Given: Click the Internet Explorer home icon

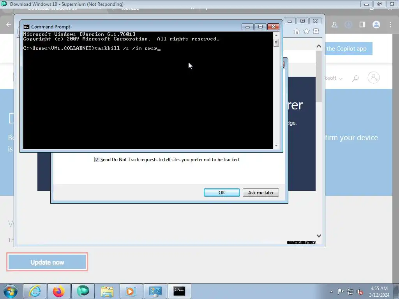Looking at the screenshot, I should pyautogui.click(x=297, y=31).
